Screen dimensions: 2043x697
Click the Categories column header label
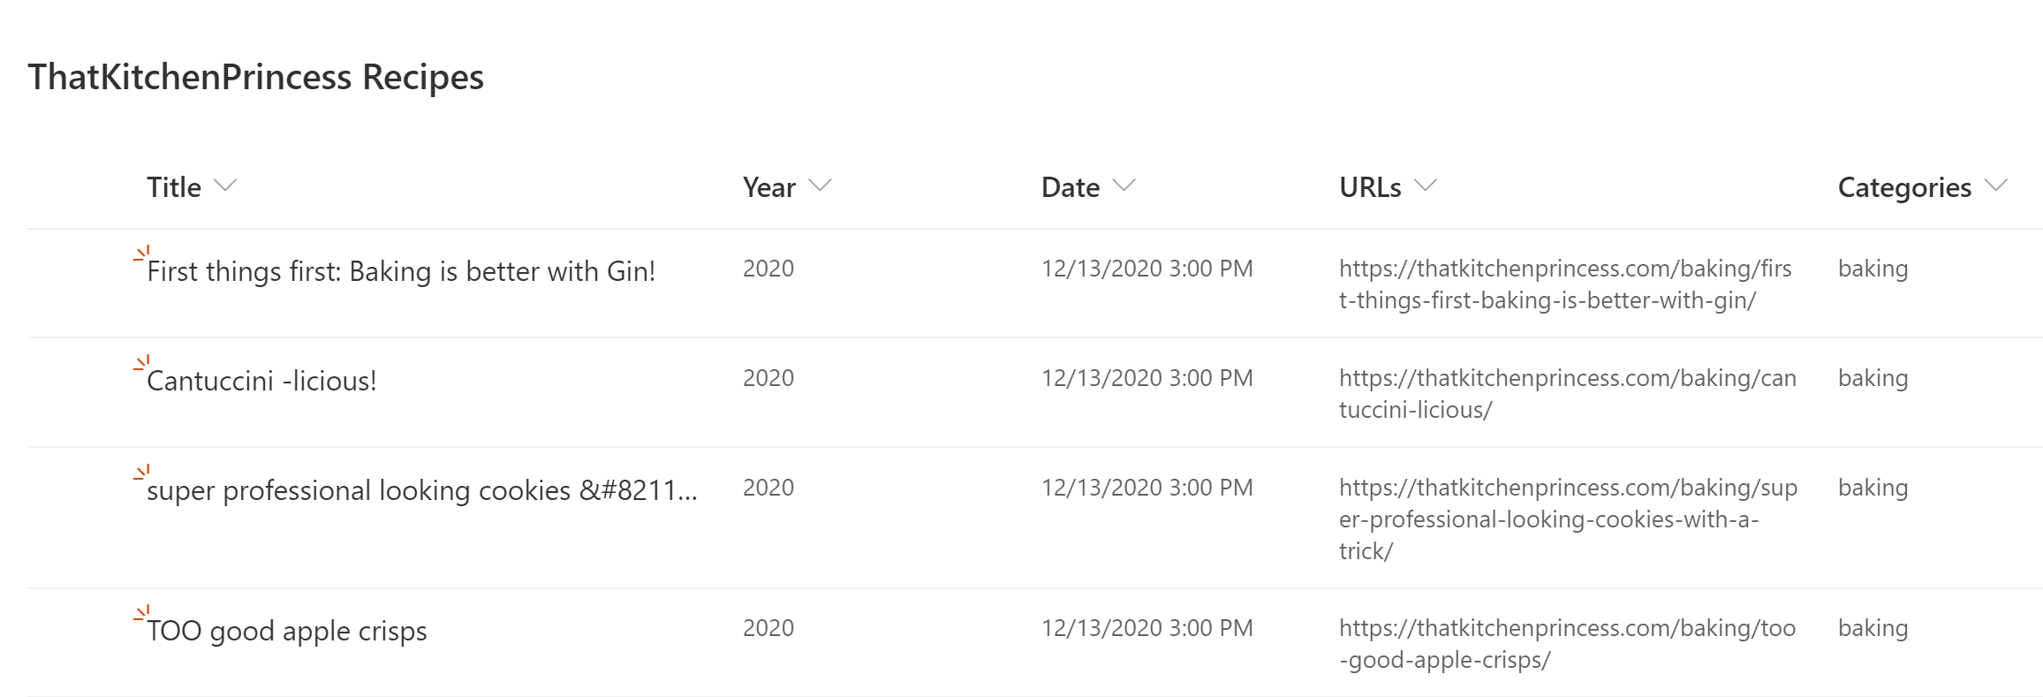point(1903,186)
